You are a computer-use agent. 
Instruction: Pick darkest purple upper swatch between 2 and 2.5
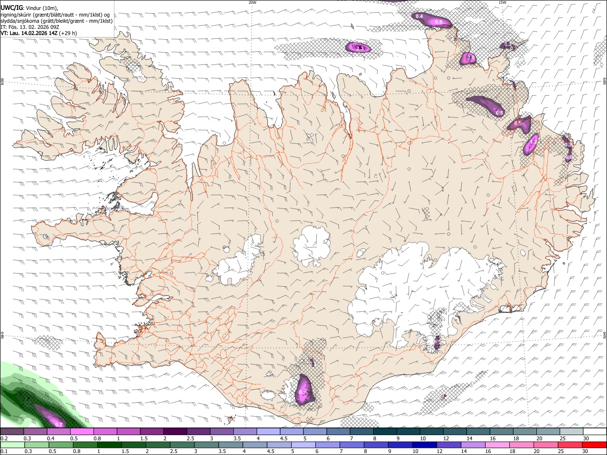(175, 431)
